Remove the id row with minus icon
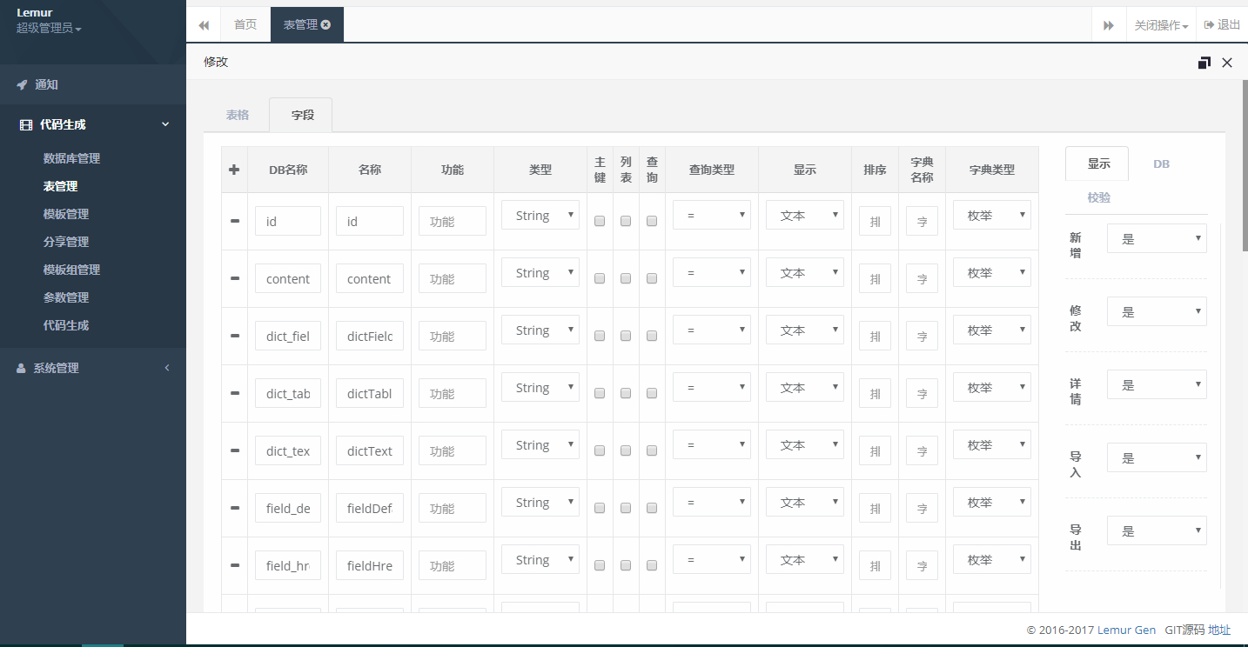Screen dimensions: 1248x647 pyautogui.click(x=234, y=221)
